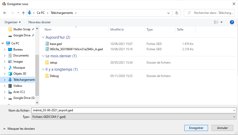Refresh the Téléchargements folder view

pyautogui.click(x=177, y=13)
